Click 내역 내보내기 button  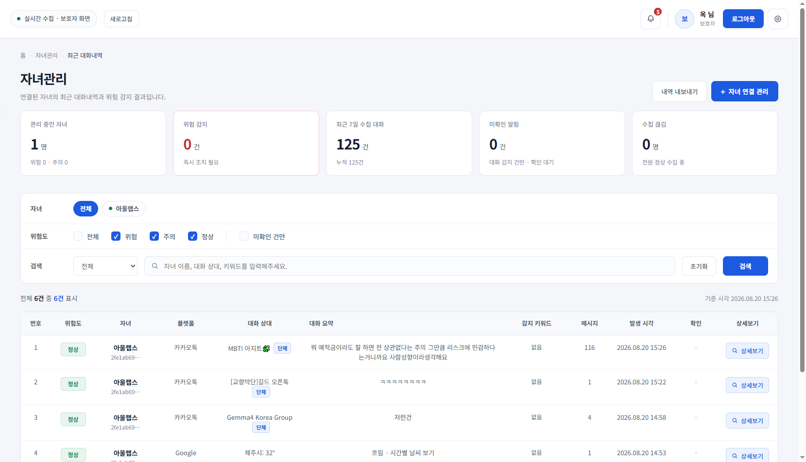(x=680, y=91)
